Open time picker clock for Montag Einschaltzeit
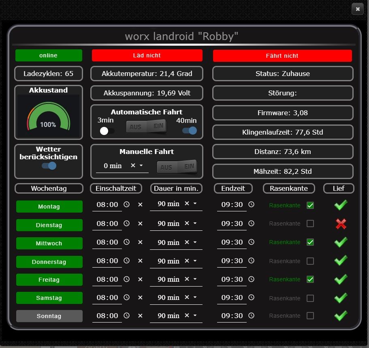Viewport: 369px width, 348px height. (127, 204)
